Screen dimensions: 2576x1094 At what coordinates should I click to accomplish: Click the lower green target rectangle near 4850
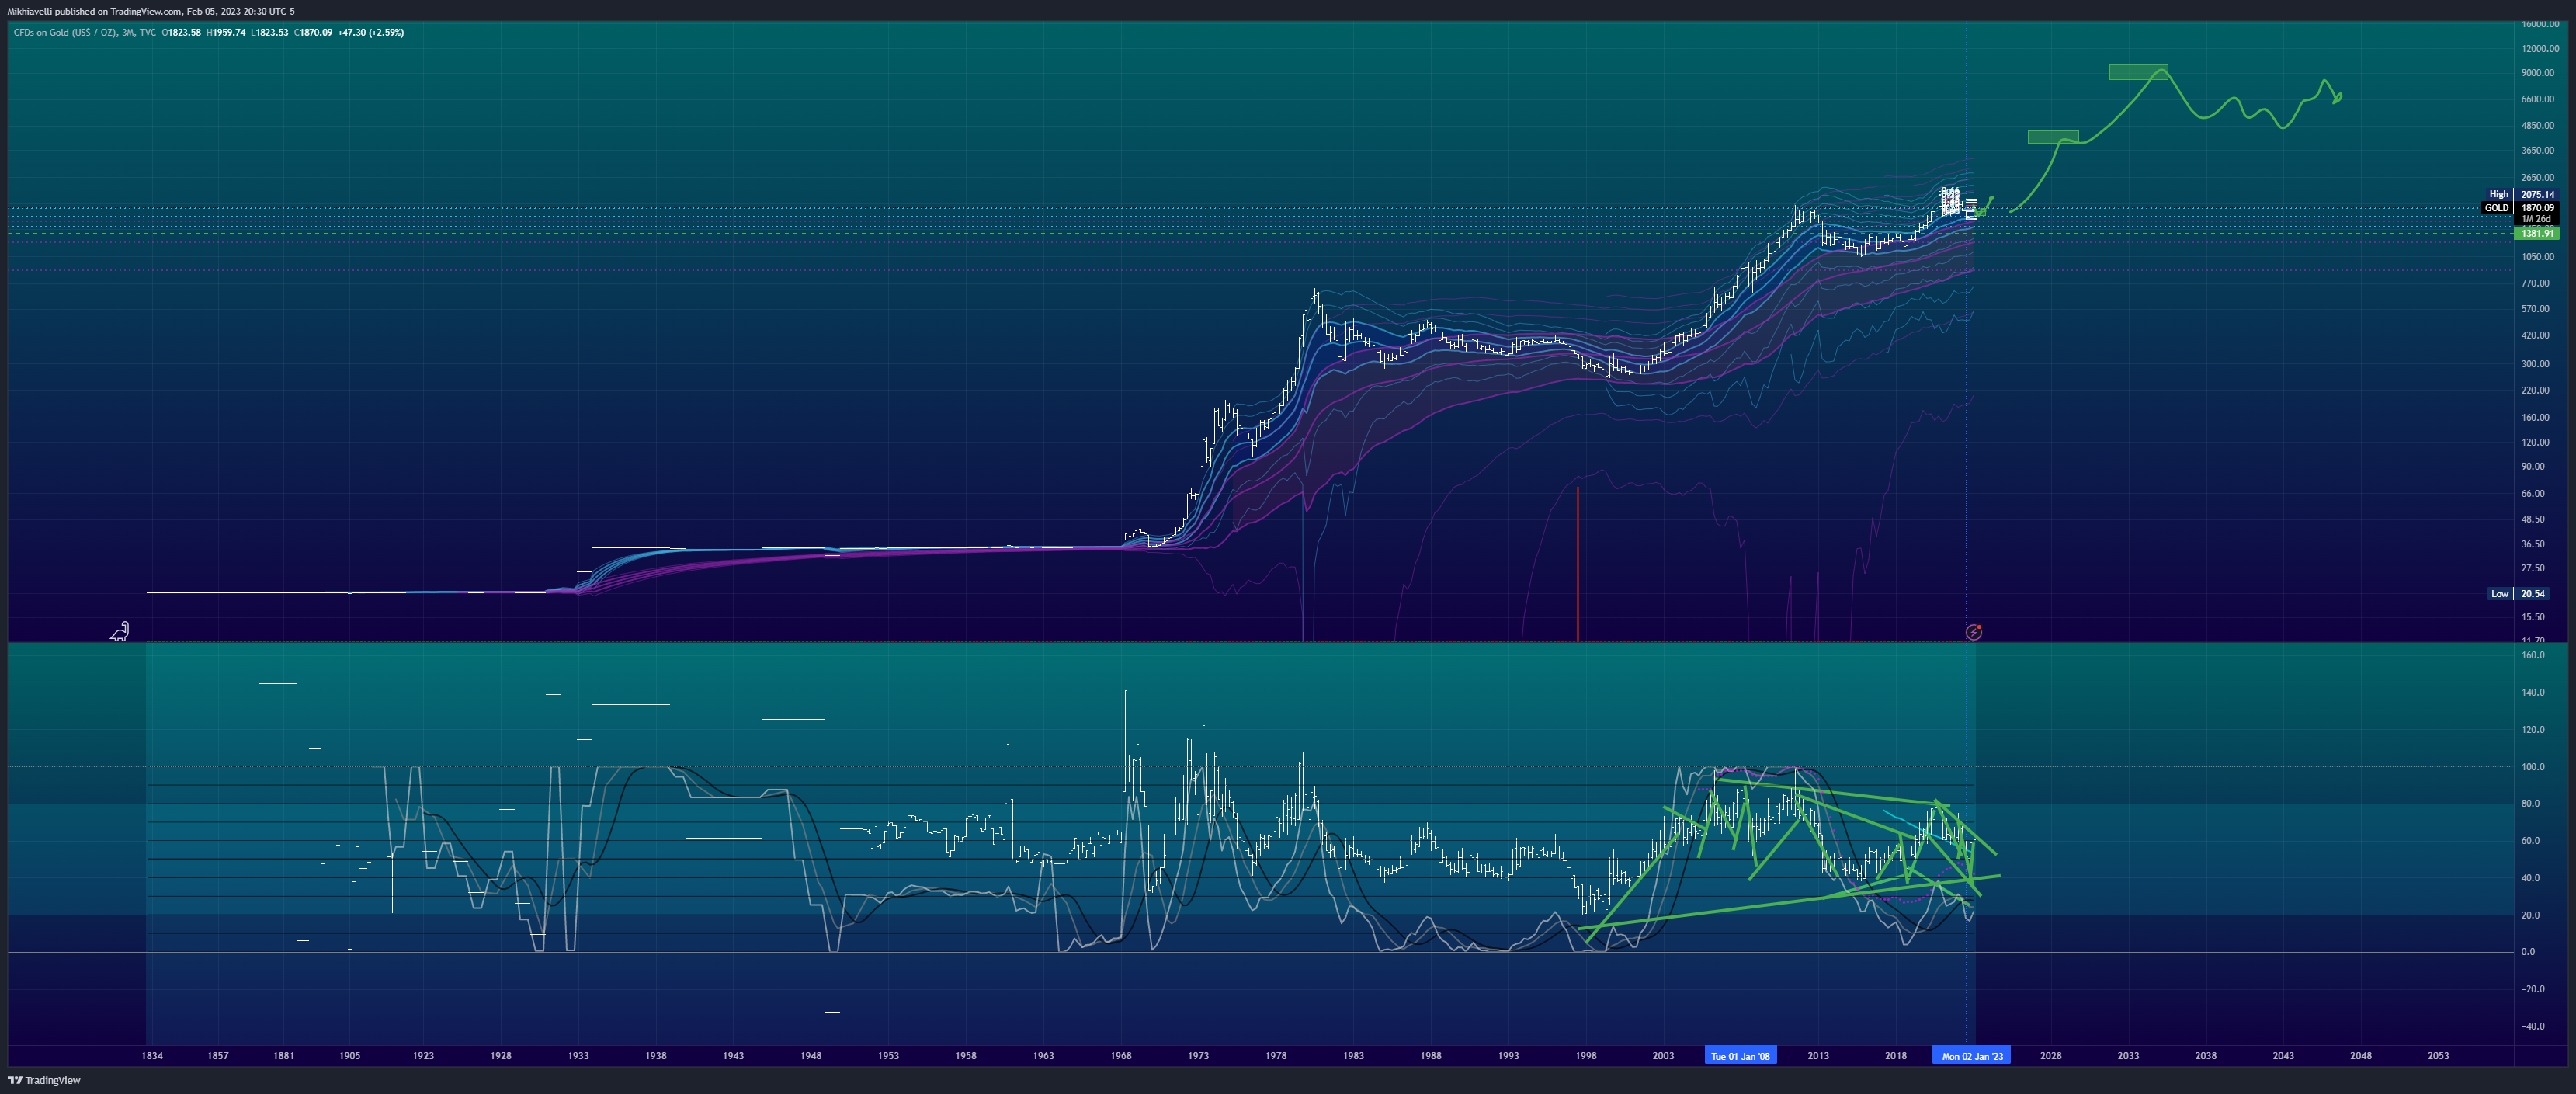[2053, 137]
